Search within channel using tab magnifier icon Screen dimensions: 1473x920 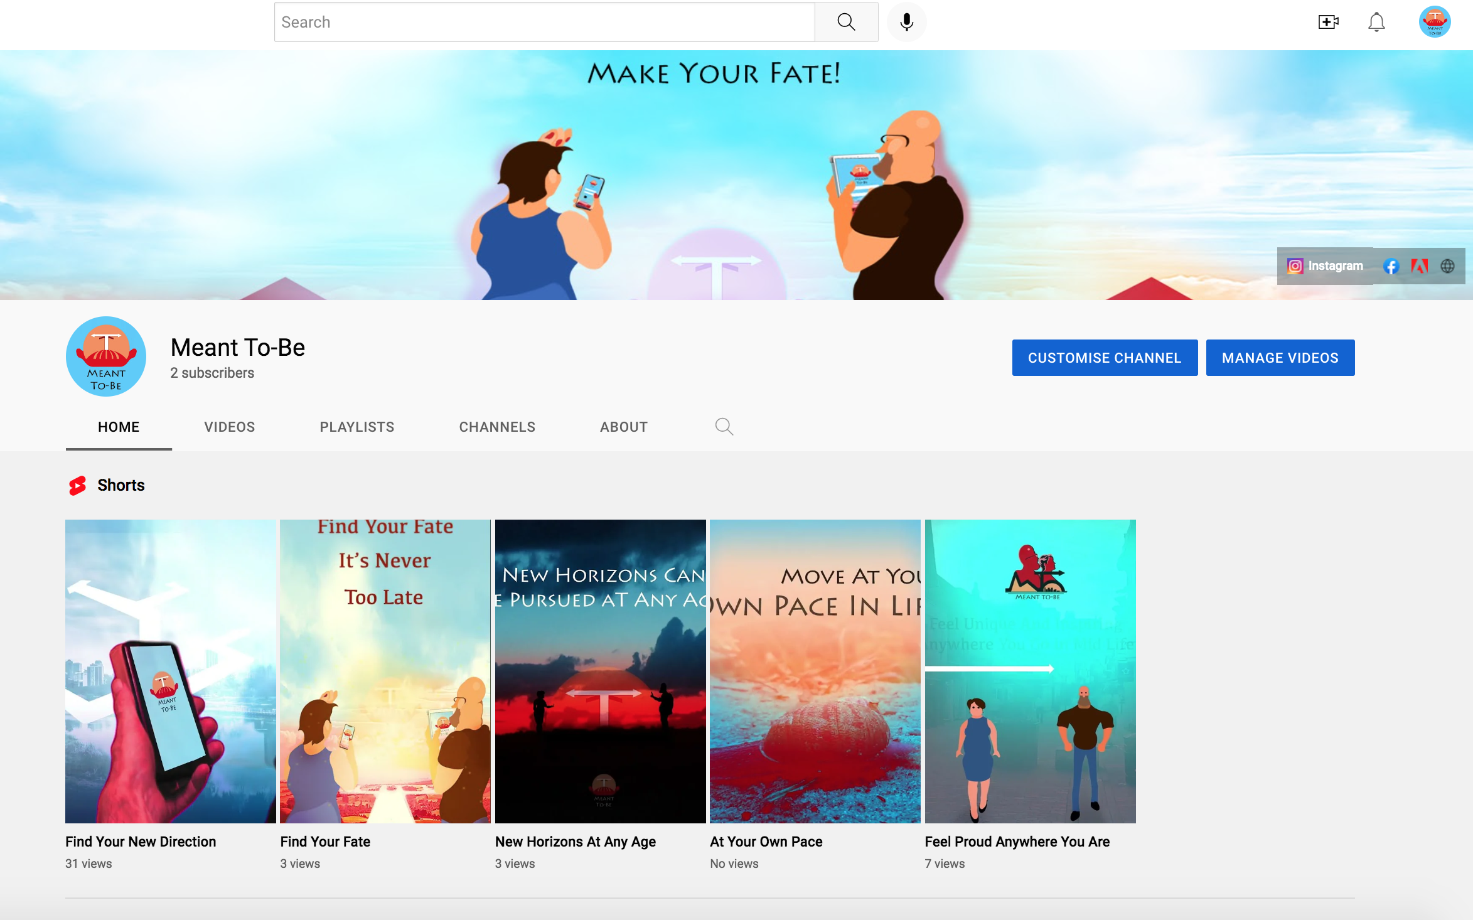[724, 427]
